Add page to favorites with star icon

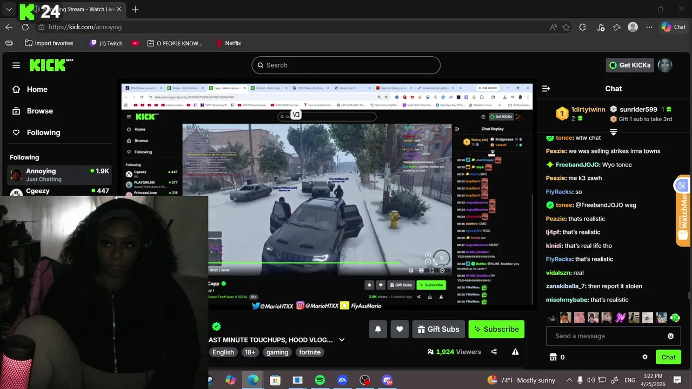tap(566, 27)
